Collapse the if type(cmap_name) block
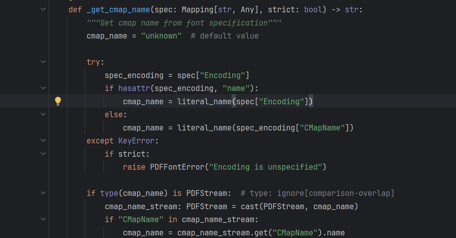 pos(43,193)
